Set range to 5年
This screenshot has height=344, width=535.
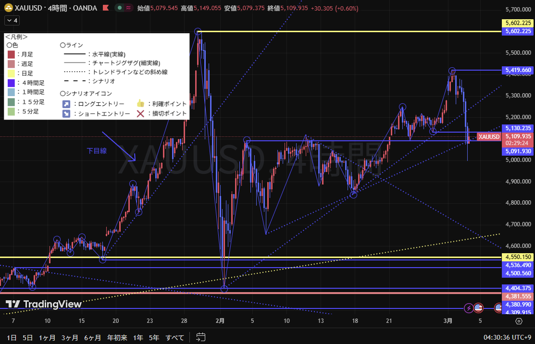(154, 337)
